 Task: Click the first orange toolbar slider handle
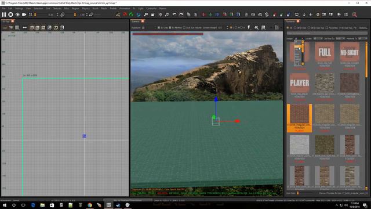[x=35, y=15]
